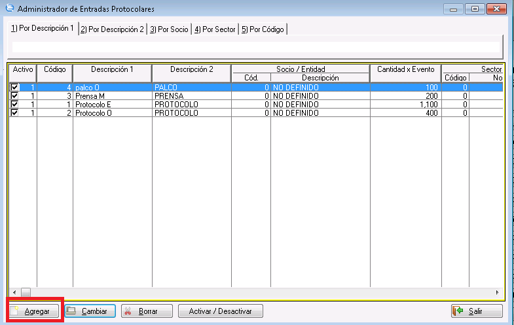This screenshot has height=325, width=514.
Task: Switch to Por Código tab
Action: [263, 29]
